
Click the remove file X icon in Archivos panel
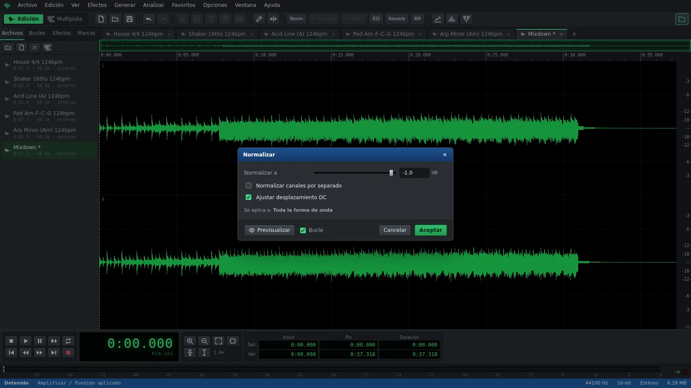click(x=35, y=47)
